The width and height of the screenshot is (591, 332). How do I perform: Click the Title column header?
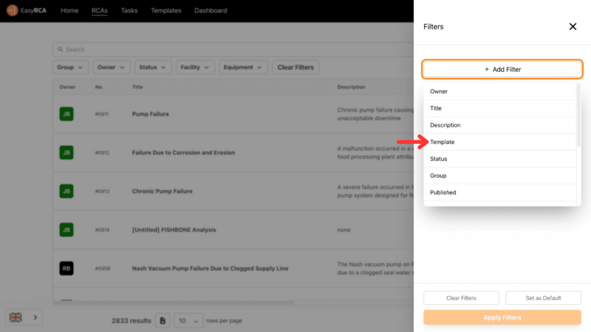(137, 87)
